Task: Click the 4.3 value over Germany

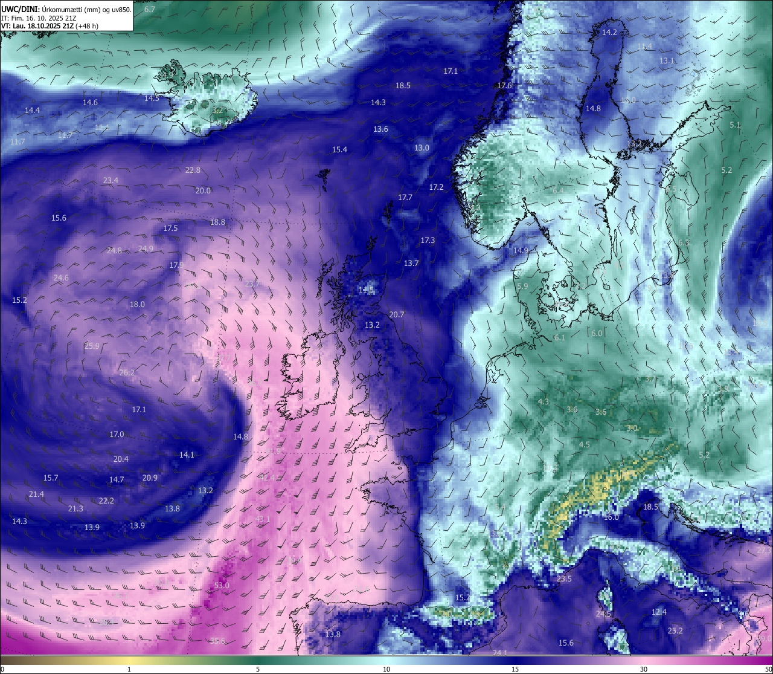Action: coord(543,401)
